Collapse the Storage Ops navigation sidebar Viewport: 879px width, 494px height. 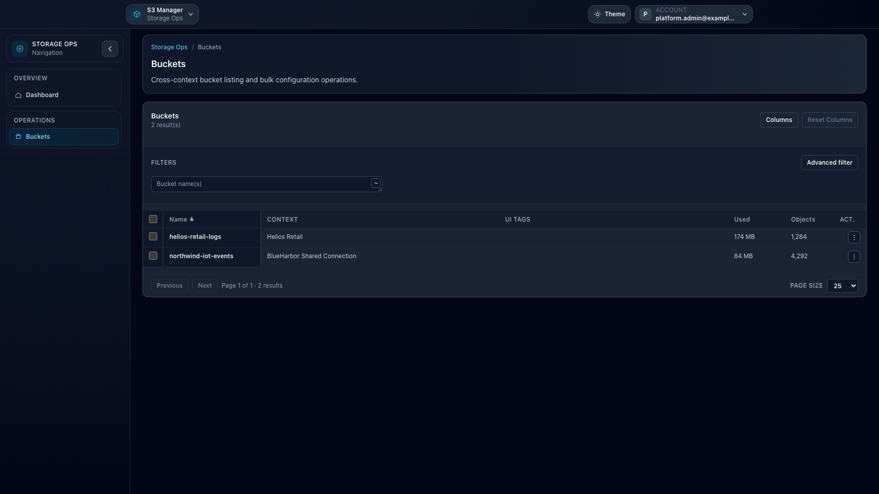pos(110,48)
